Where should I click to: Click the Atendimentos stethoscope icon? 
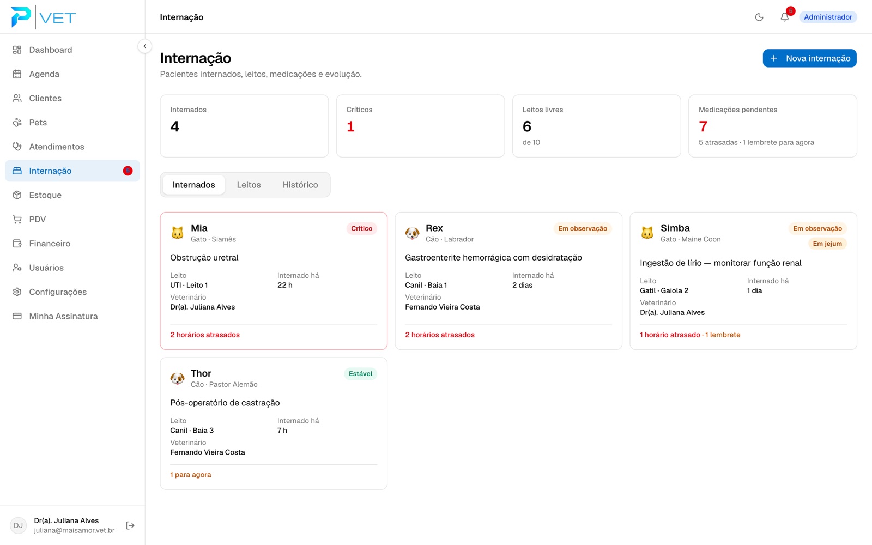(x=17, y=147)
